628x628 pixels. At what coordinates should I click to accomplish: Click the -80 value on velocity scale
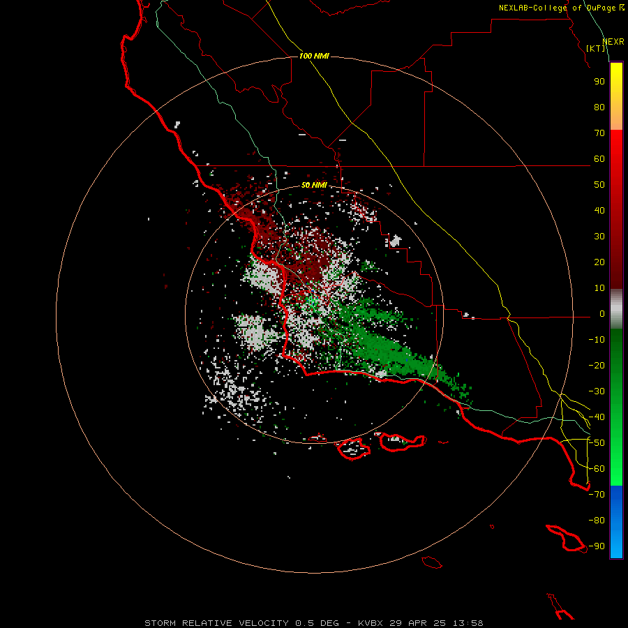597,521
